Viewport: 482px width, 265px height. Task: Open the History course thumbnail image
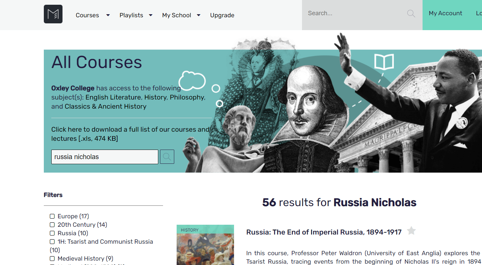click(205, 247)
